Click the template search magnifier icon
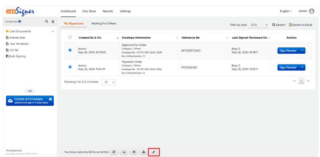 coord(47,21)
